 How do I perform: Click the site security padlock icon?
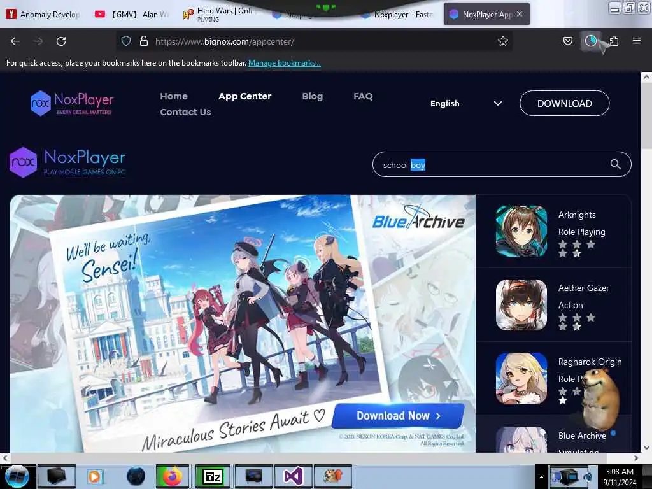point(144,41)
